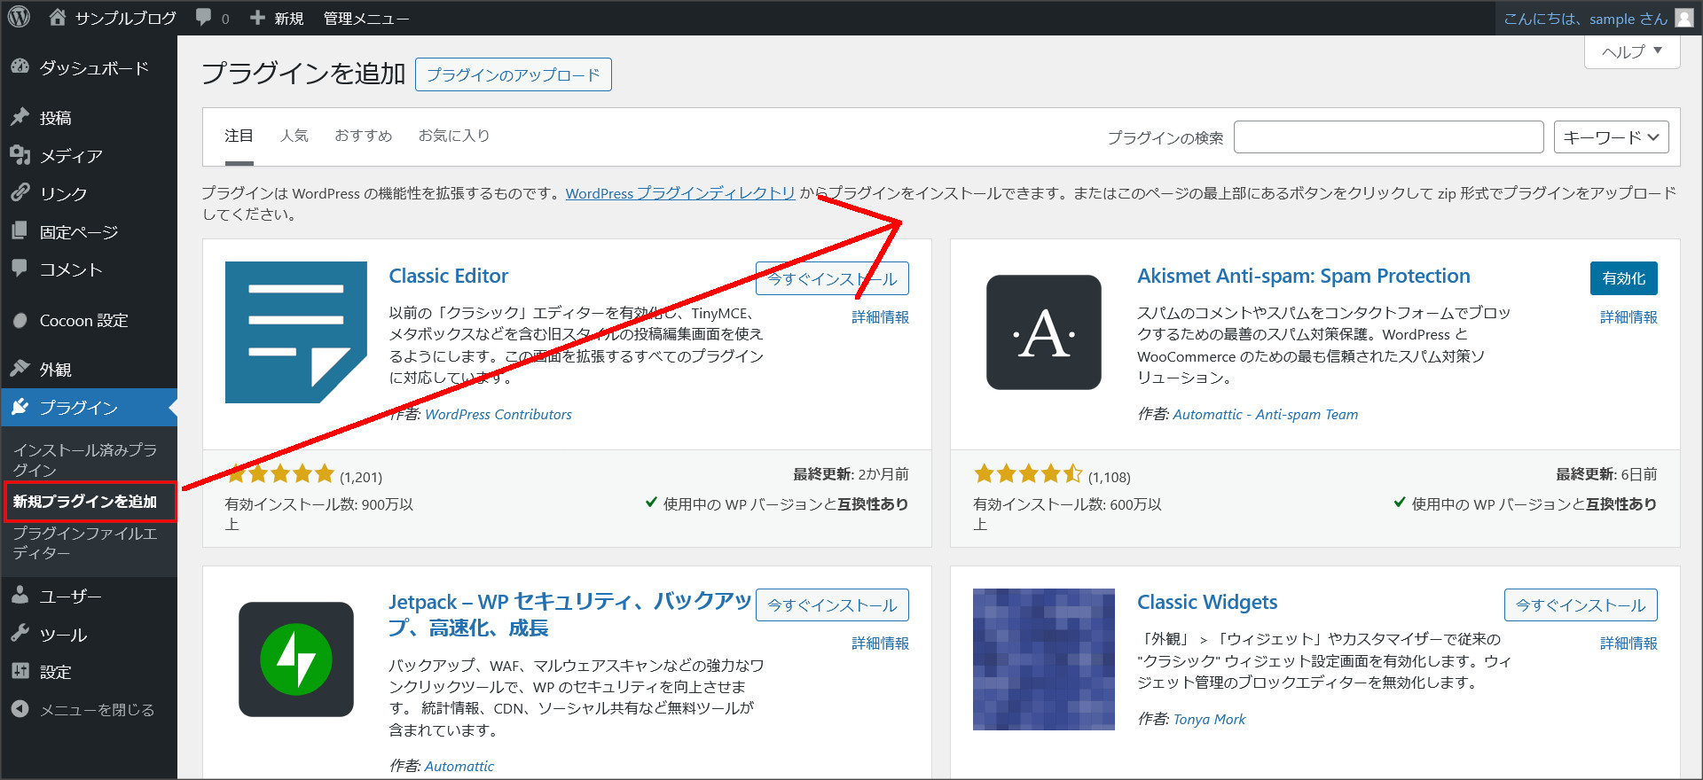Image resolution: width=1703 pixels, height=780 pixels.
Task: Select the 人気 tab
Action: pos(294,136)
